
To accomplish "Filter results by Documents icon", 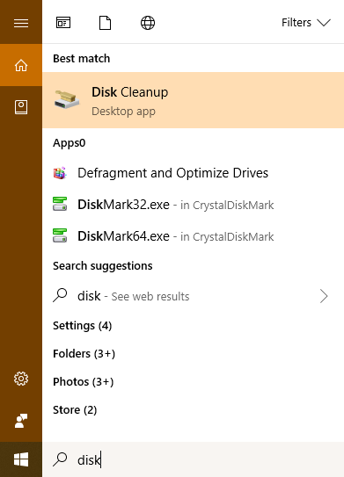I will (105, 23).
